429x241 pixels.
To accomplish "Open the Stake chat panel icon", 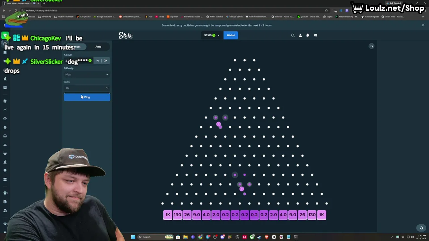I will tap(315, 35).
